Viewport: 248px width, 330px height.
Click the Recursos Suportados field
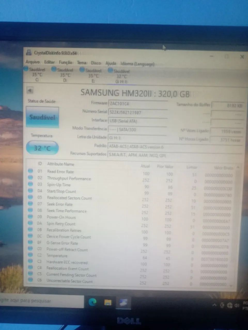[x=174, y=155]
